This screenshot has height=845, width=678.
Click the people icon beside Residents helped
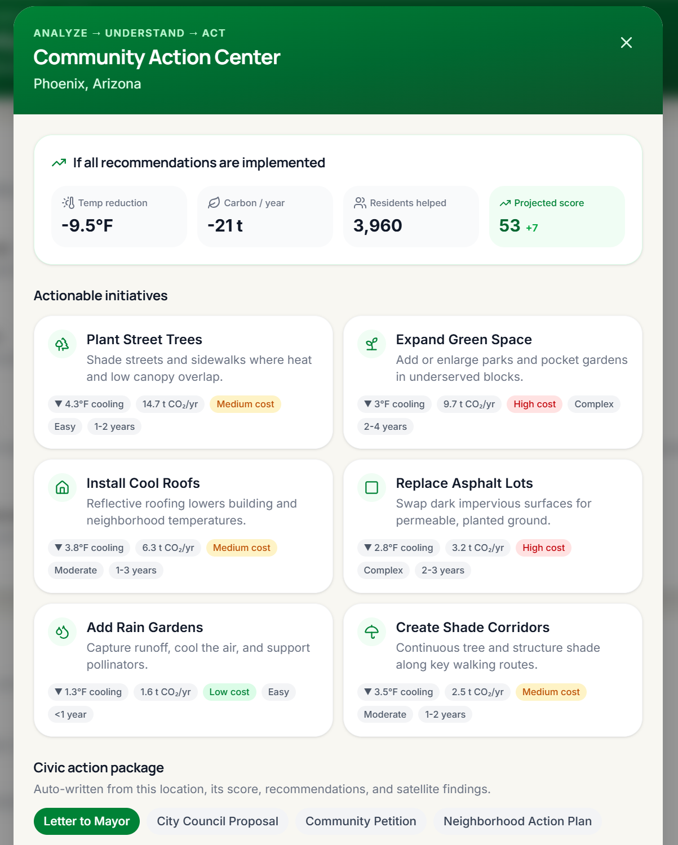pos(360,203)
